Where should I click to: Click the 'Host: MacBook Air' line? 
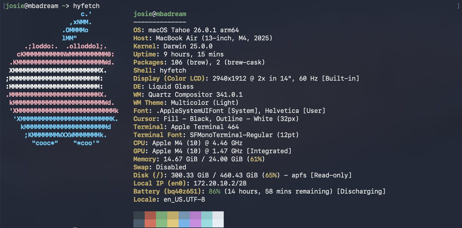pyautogui.click(x=203, y=38)
